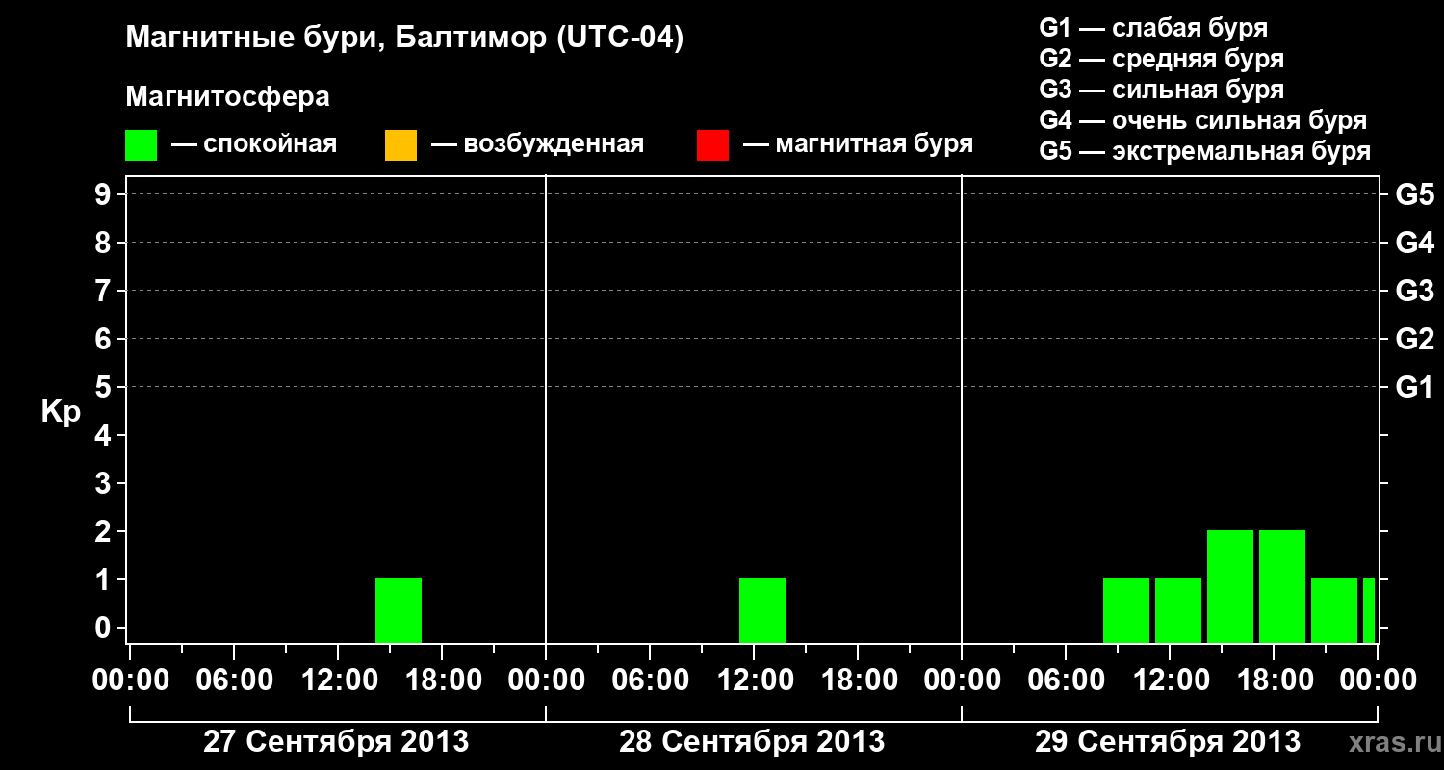Image resolution: width=1444 pixels, height=770 pixels.
Task: Click the '29 Сентября 2013' date label
Action: point(1168,742)
